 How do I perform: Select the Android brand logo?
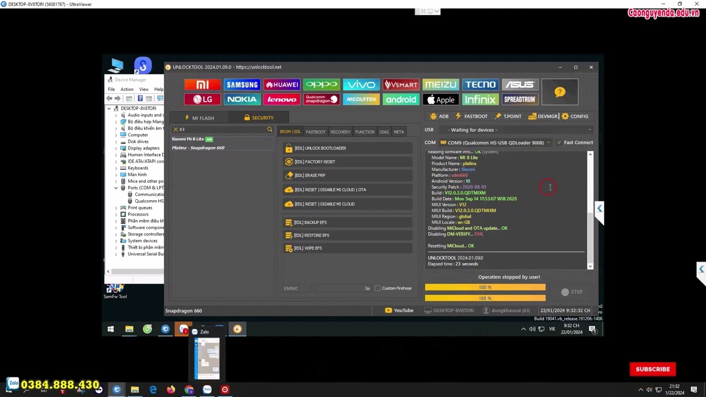(401, 99)
